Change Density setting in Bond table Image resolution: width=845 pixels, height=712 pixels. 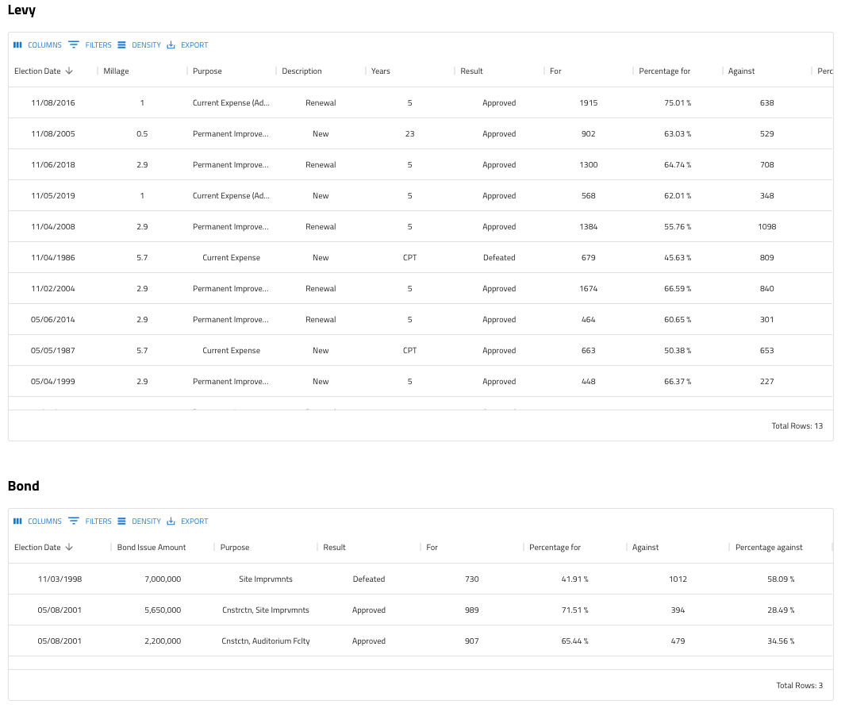pyautogui.click(x=139, y=521)
